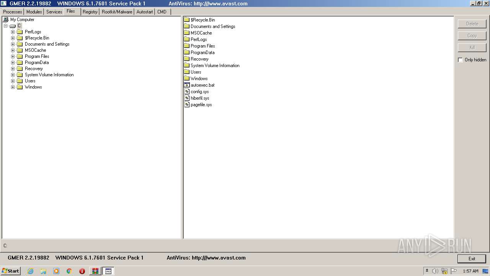Select the hiberfil.sys file icon
The image size is (490, 276).
point(187,98)
